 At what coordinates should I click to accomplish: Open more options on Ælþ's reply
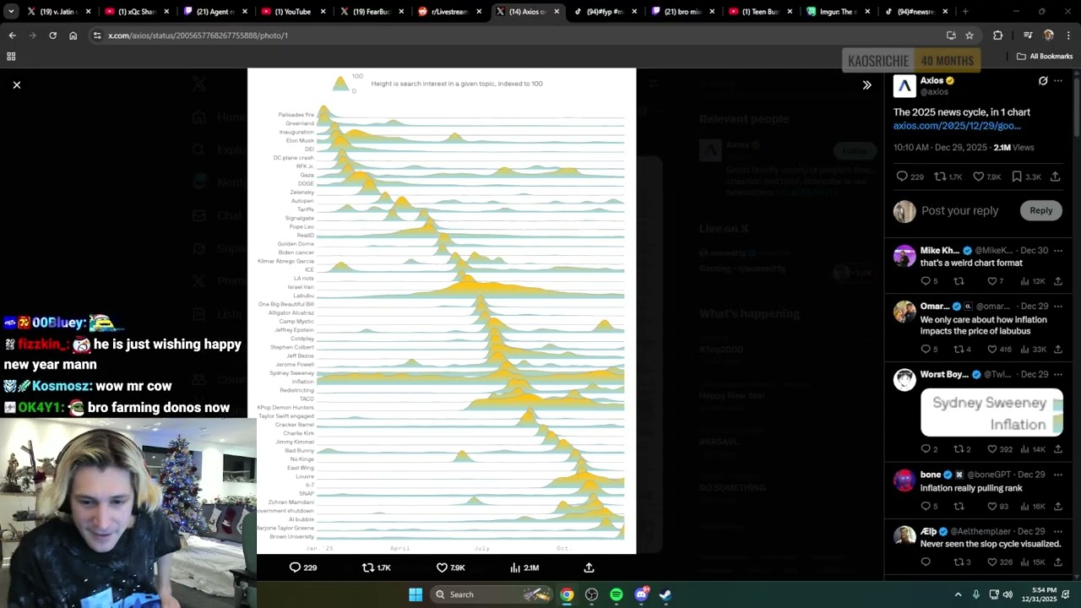coord(1058,531)
